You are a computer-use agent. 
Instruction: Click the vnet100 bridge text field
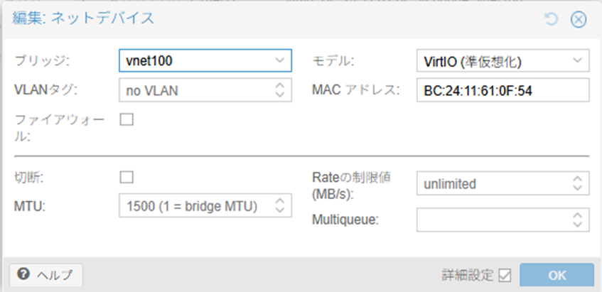195,60
